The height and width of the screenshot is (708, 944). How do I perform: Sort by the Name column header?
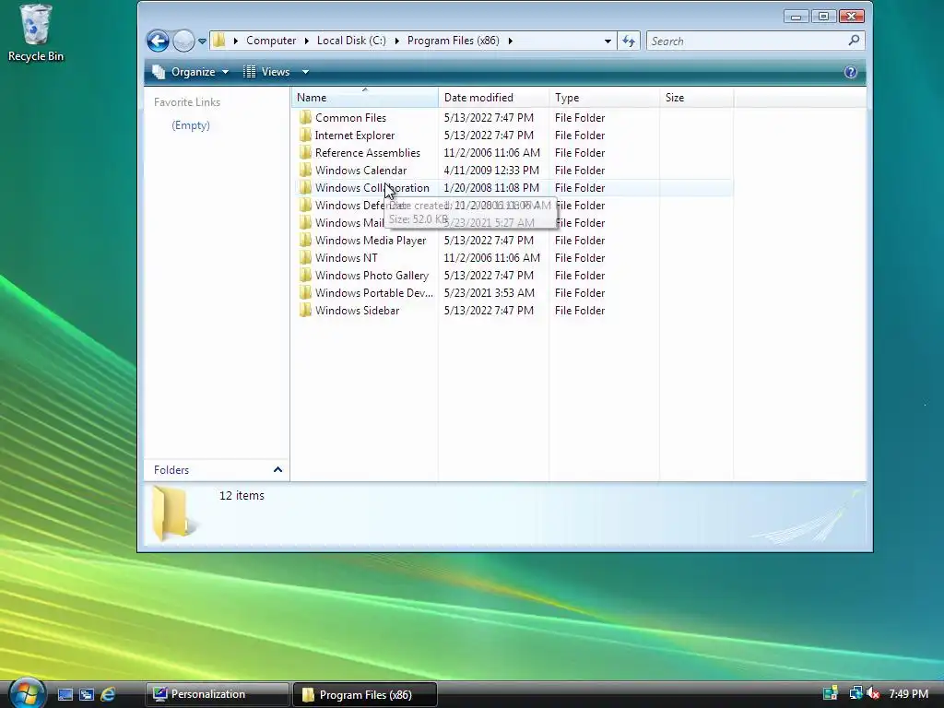point(365,98)
